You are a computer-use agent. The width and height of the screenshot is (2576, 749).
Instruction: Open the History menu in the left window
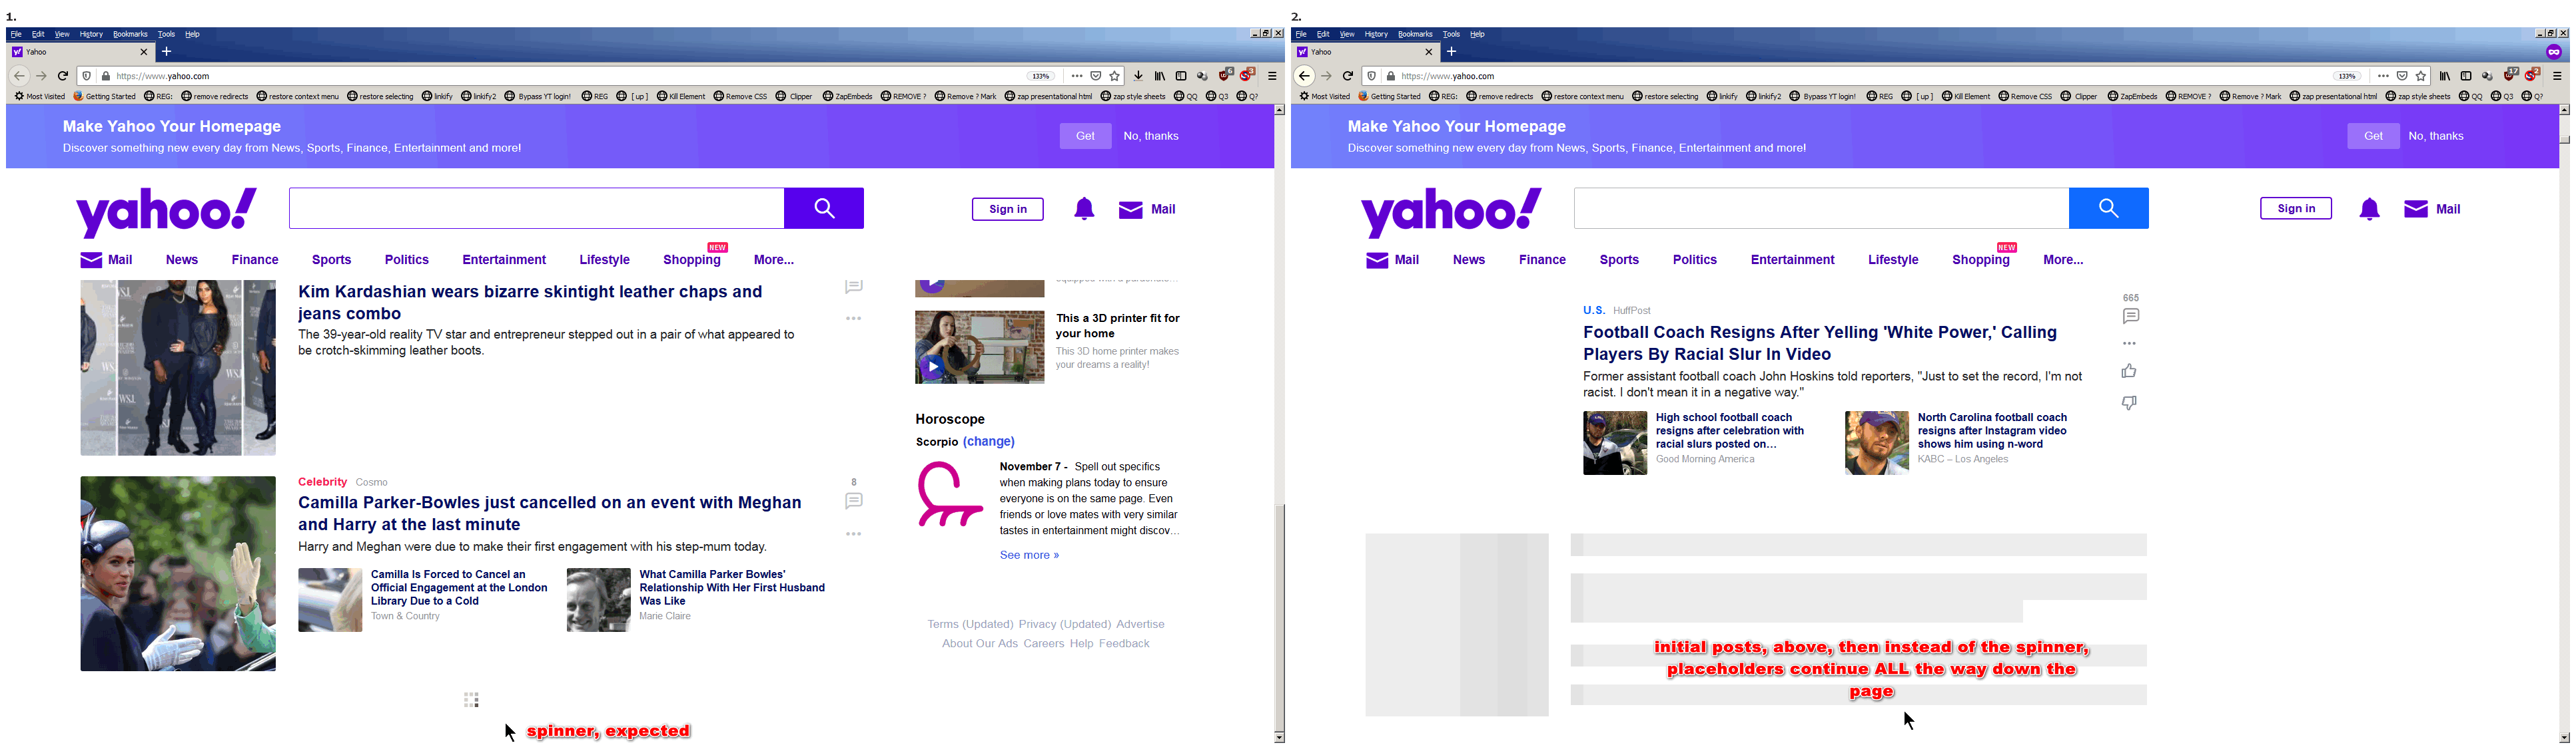tap(91, 34)
